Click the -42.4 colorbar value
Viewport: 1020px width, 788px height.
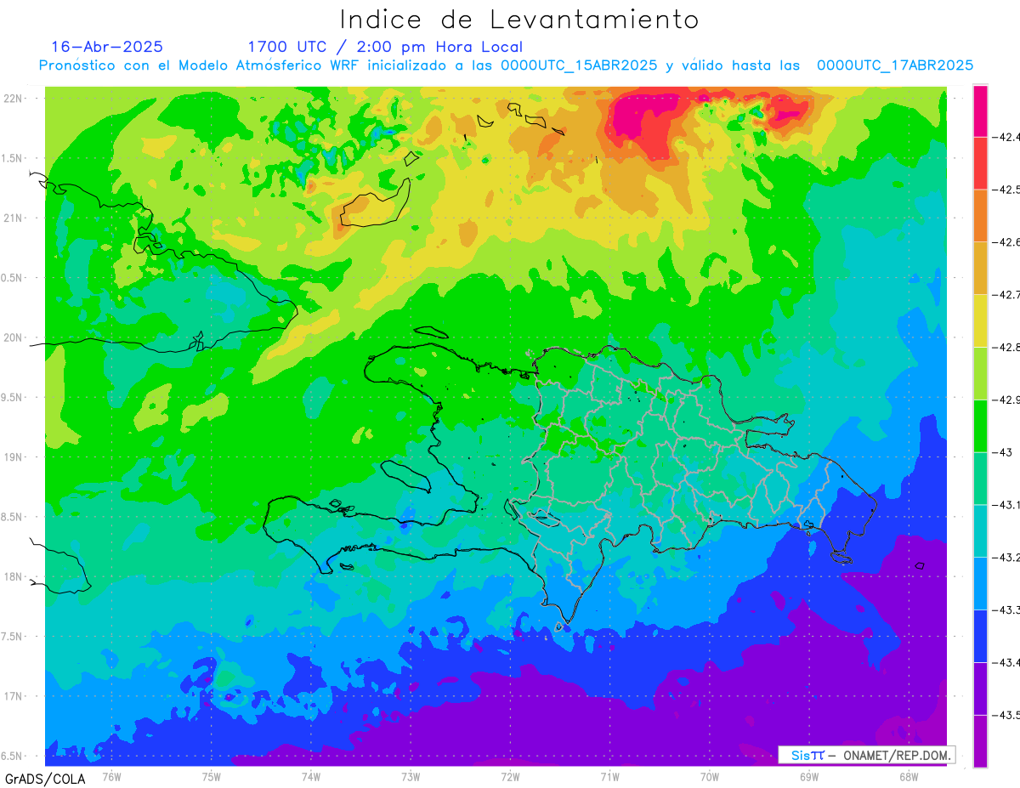(1007, 137)
